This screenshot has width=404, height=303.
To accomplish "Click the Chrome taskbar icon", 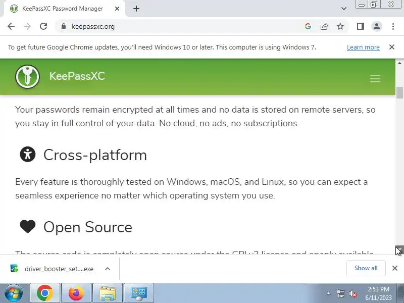I will point(45,293).
